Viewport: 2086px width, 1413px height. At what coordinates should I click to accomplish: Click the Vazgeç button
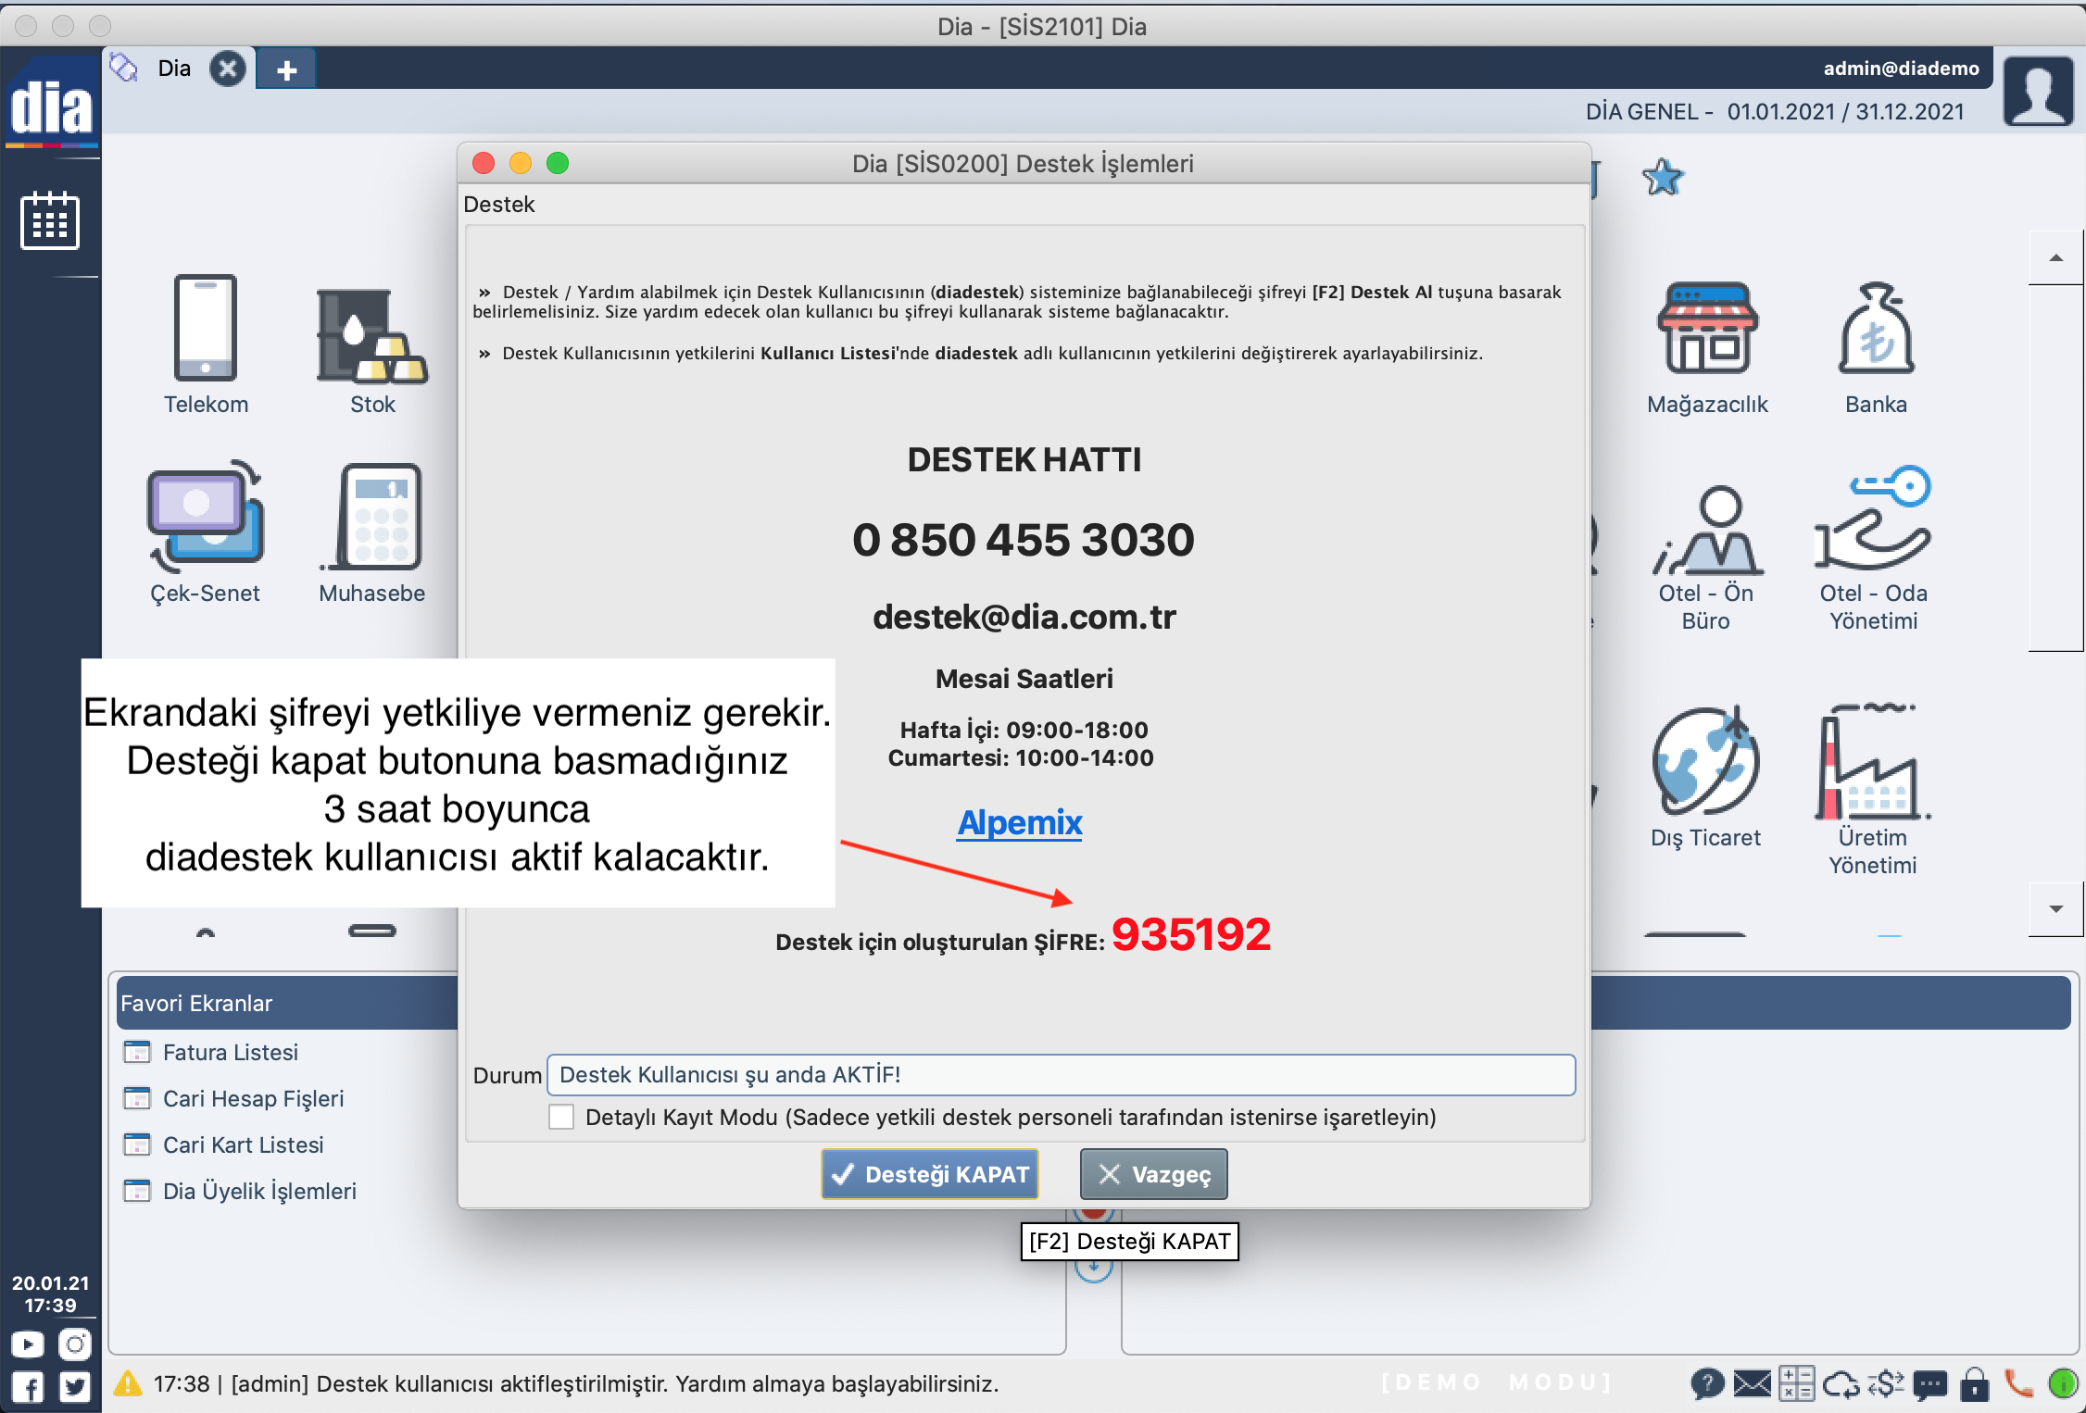(1153, 1174)
